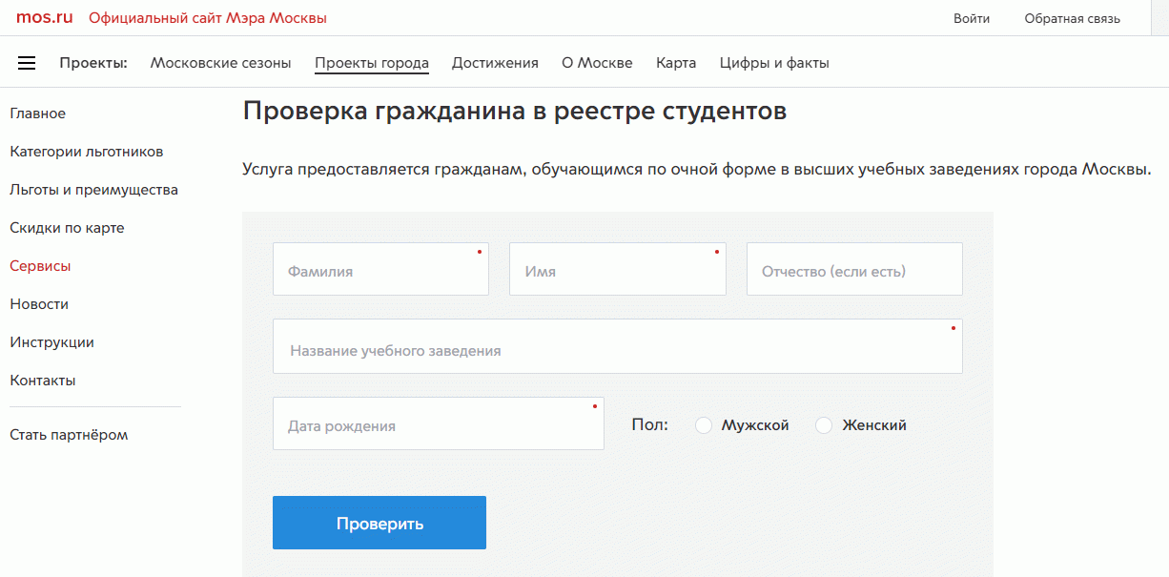Click the Фамилия input field
Screen dimensions: 1169x577
380,270
